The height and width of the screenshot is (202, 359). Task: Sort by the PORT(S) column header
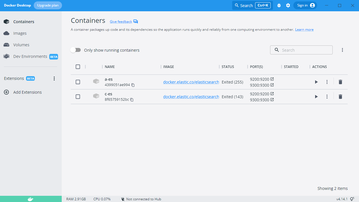pyautogui.click(x=257, y=67)
